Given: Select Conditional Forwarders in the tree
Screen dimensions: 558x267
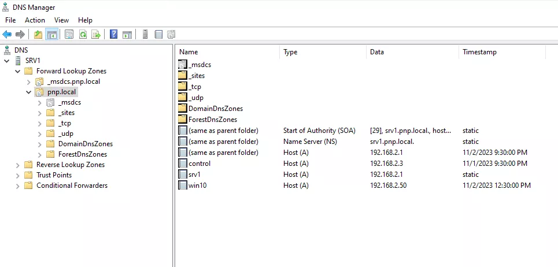Looking at the screenshot, I should [x=72, y=186].
